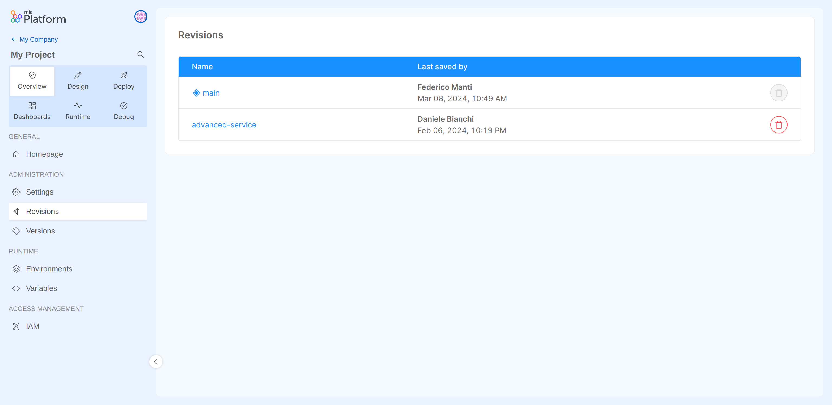
Task: Open the Dashboards section
Action: coord(32,111)
